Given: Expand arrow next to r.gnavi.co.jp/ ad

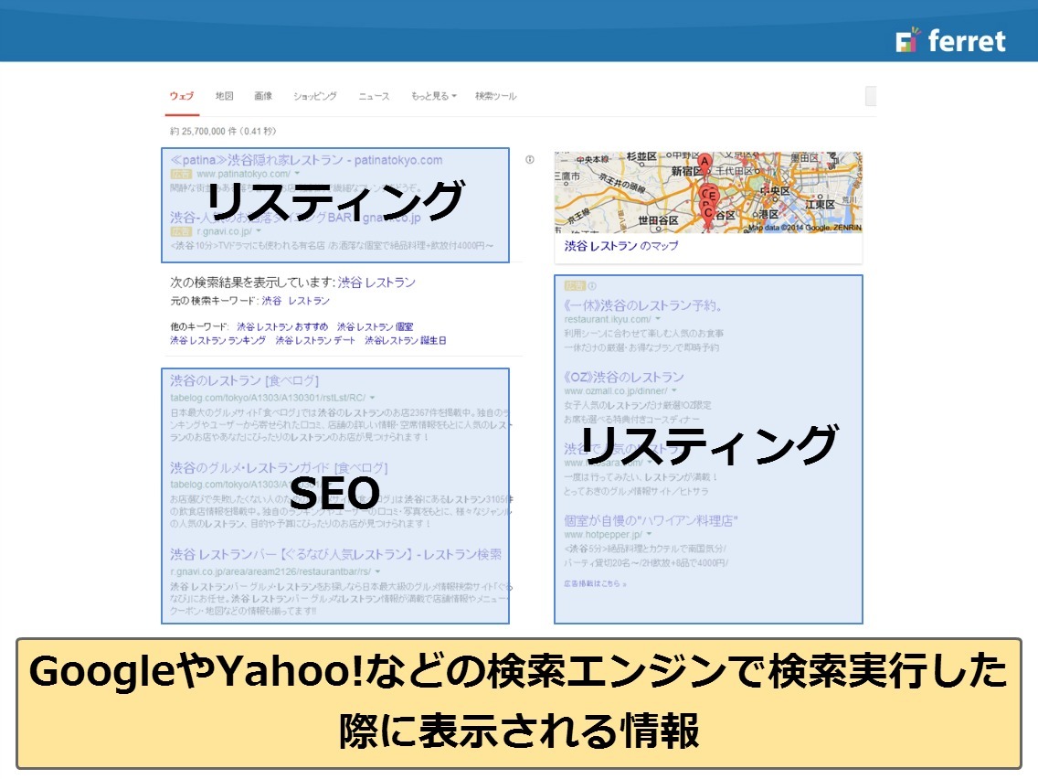Looking at the screenshot, I should [x=259, y=231].
